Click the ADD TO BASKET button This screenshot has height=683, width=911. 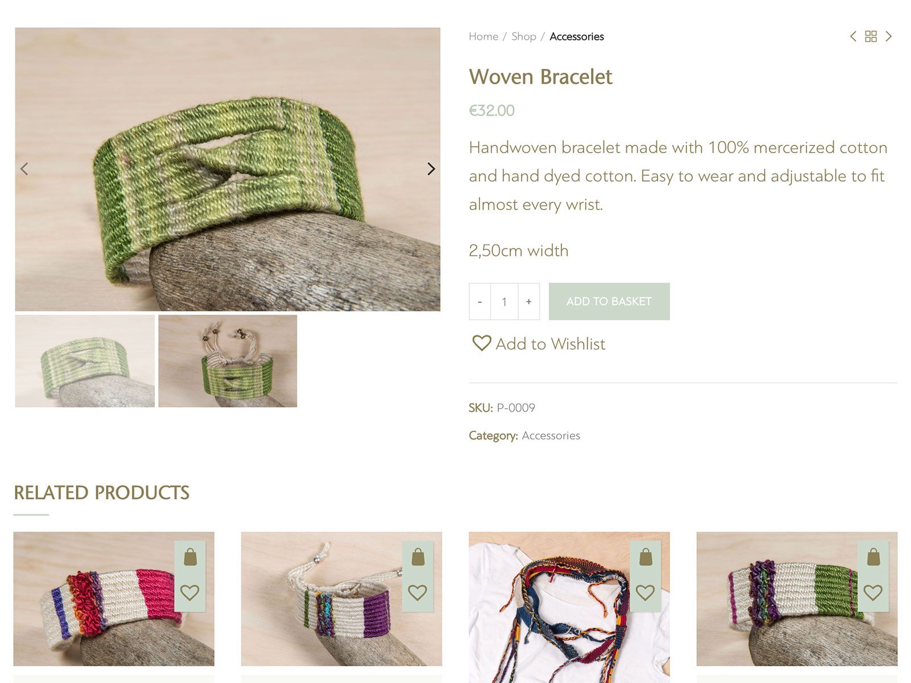[x=609, y=302]
